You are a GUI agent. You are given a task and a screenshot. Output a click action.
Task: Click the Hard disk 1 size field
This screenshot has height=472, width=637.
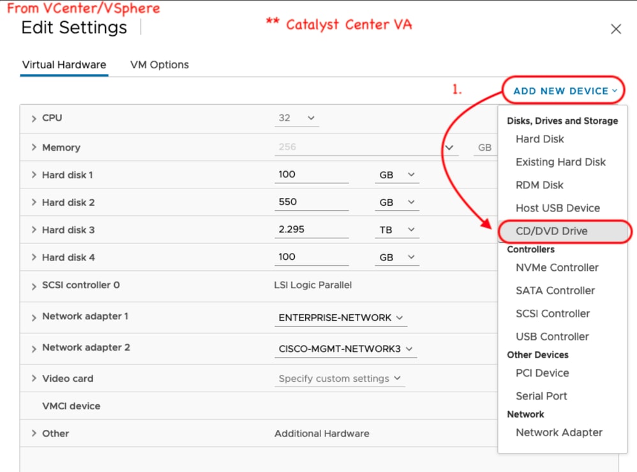(x=311, y=174)
